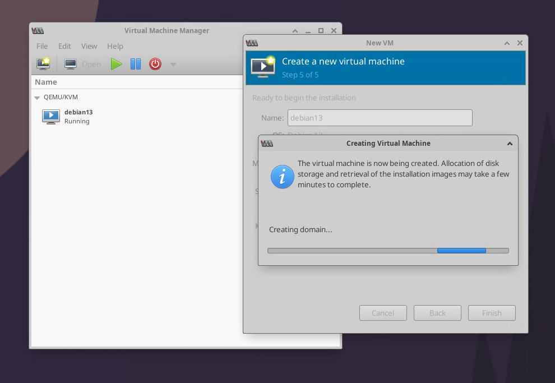Click the New VM wizard header icon
555x383 pixels.
click(263, 67)
